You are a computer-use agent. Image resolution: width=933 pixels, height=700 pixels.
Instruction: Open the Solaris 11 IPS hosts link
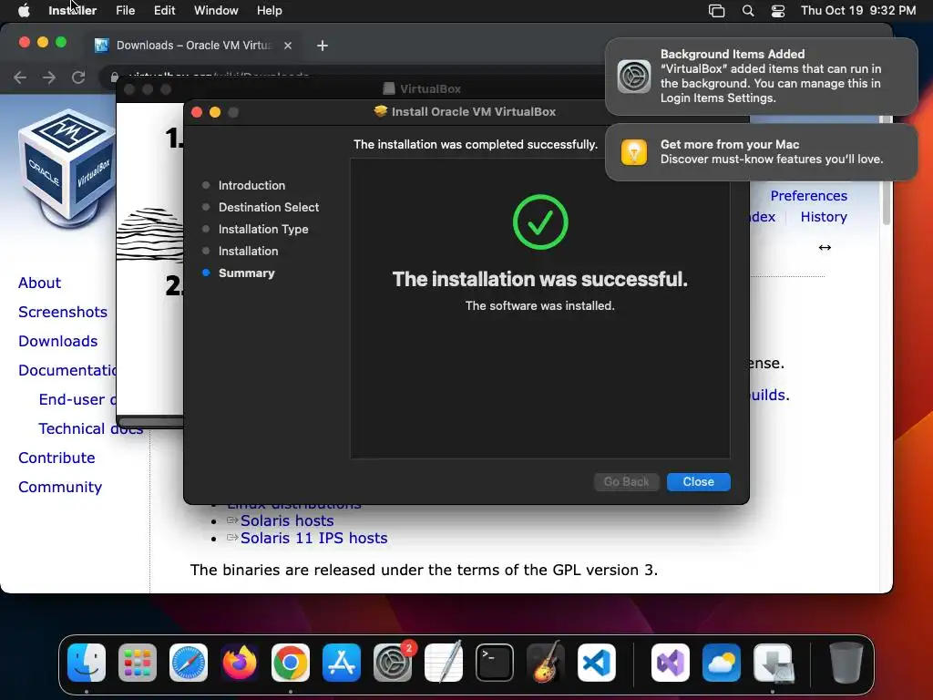(313, 538)
